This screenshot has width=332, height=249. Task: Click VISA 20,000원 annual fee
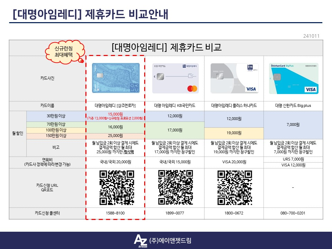pyautogui.click(x=234, y=162)
